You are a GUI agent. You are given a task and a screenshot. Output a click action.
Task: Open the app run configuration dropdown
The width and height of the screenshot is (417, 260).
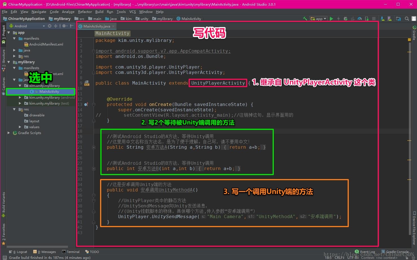[x=318, y=19]
